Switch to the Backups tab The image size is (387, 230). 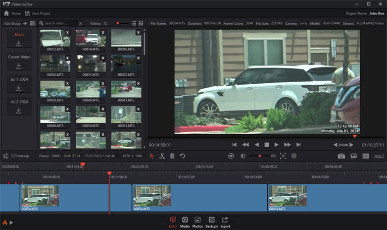(x=212, y=222)
